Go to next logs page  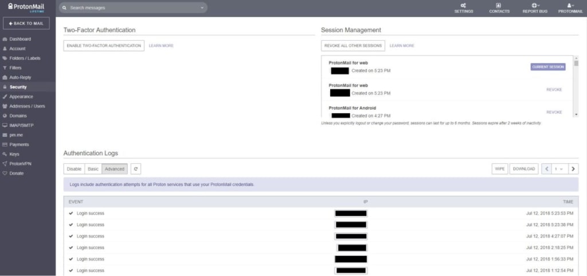(573, 169)
